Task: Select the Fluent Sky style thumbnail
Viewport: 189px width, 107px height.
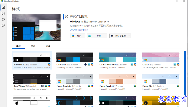Action: pos(161,79)
